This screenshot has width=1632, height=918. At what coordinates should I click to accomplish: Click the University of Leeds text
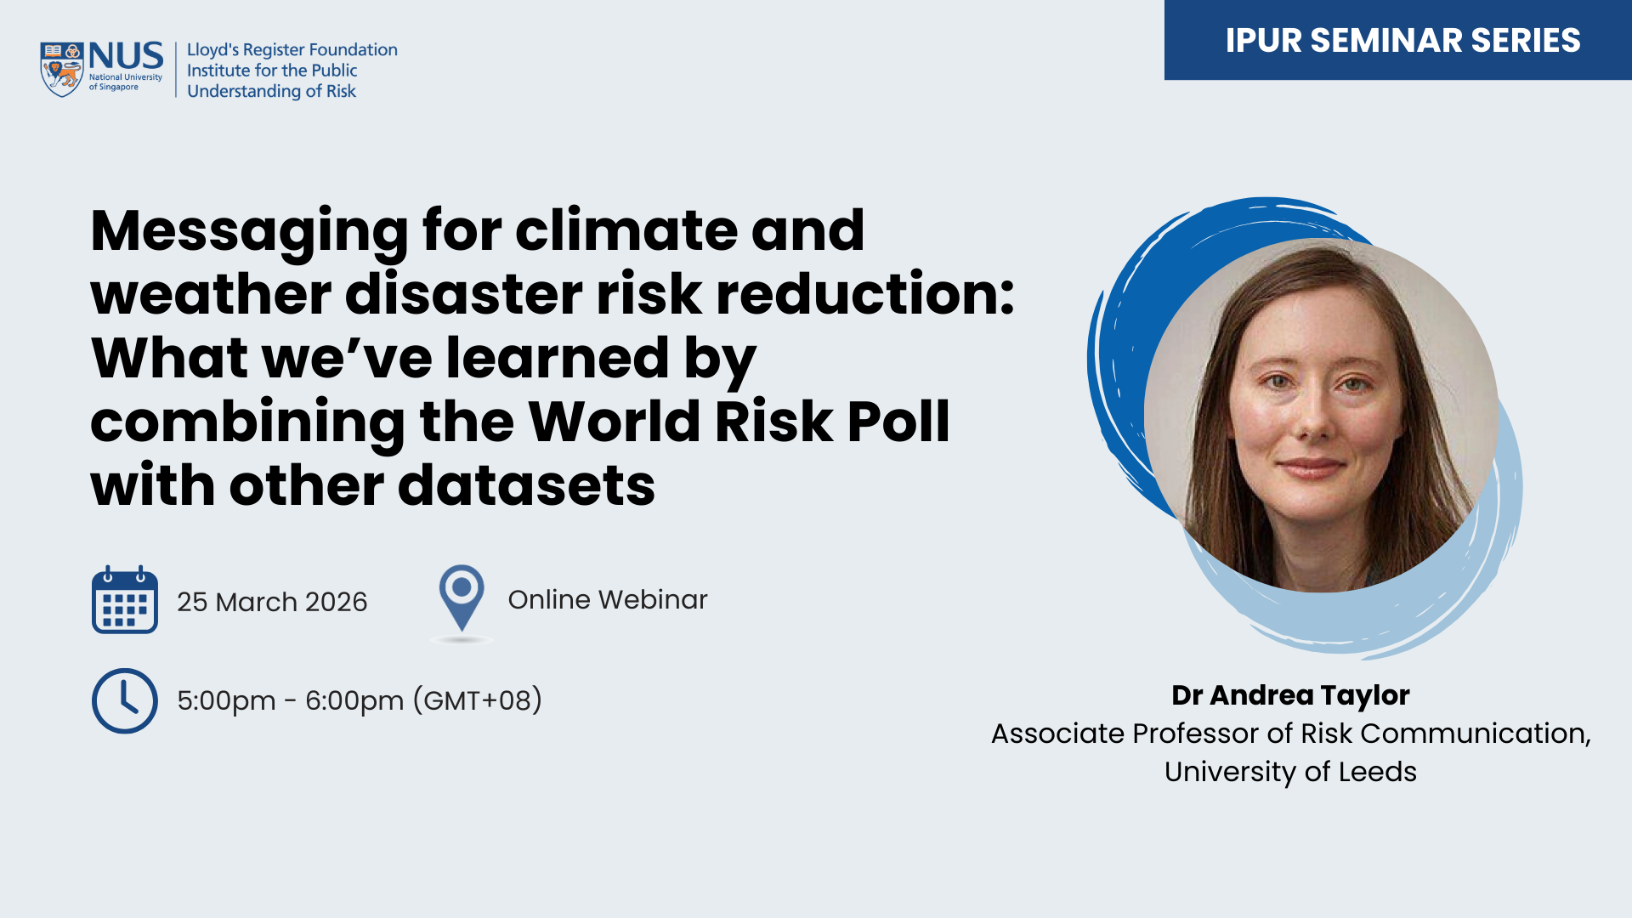[x=1289, y=772]
